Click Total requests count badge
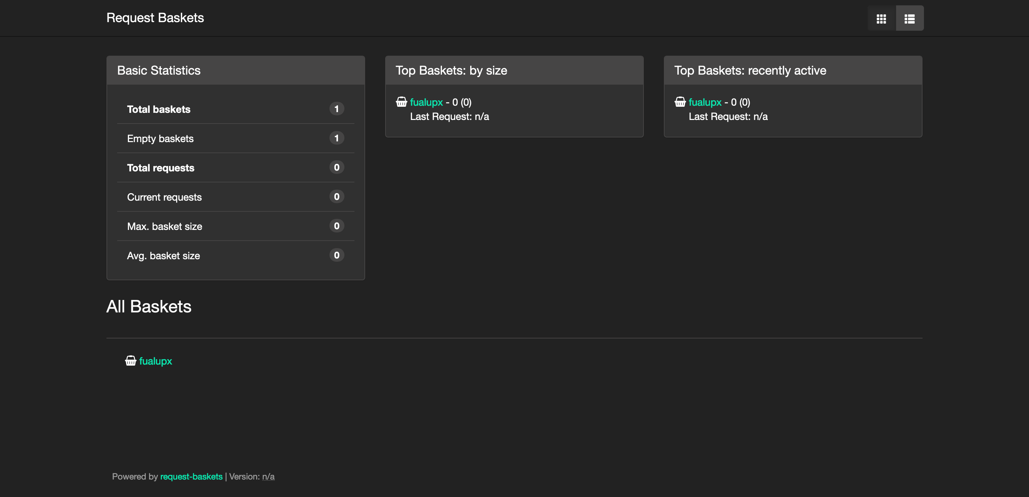Screen dimensions: 1029x497 (336, 167)
